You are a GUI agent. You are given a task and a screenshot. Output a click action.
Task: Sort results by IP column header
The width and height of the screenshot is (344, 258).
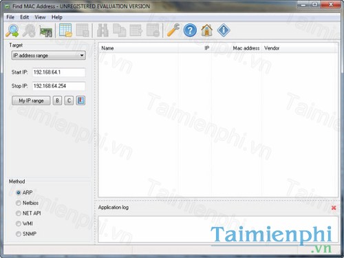[x=195, y=48]
